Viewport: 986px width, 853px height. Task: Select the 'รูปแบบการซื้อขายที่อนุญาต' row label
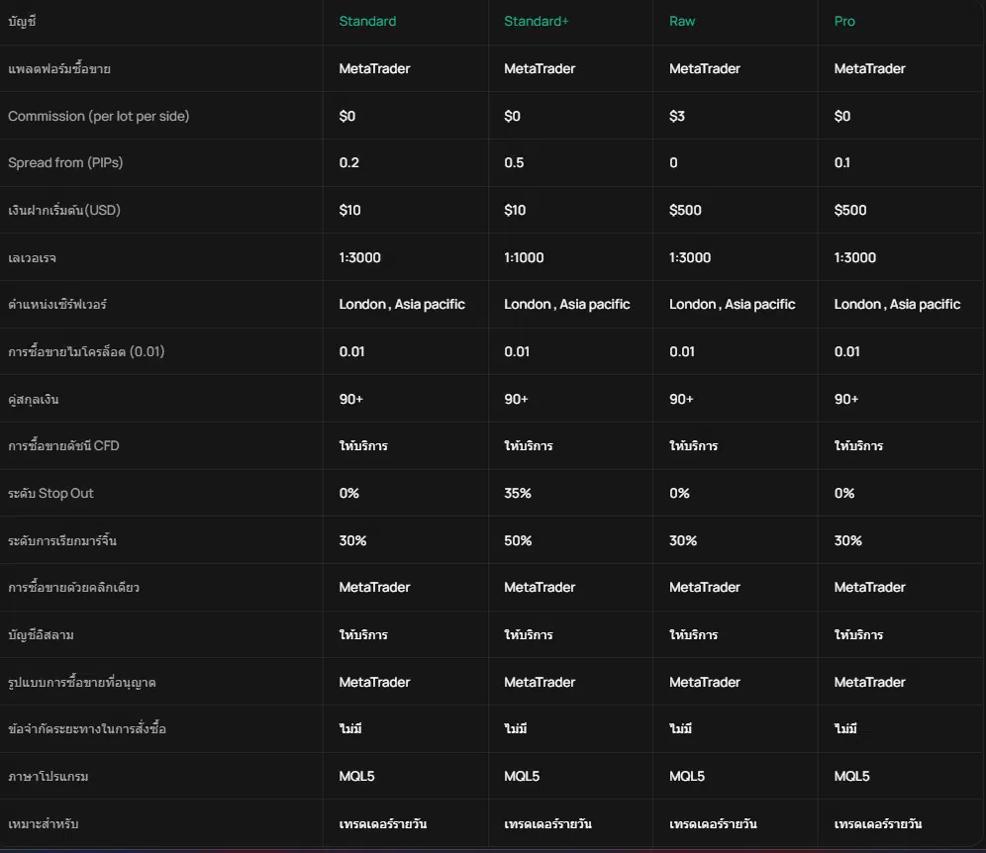click(82, 682)
